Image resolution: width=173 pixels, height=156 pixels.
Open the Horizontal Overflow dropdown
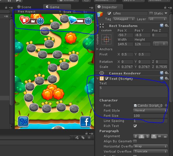pyautogui.click(x=150, y=146)
